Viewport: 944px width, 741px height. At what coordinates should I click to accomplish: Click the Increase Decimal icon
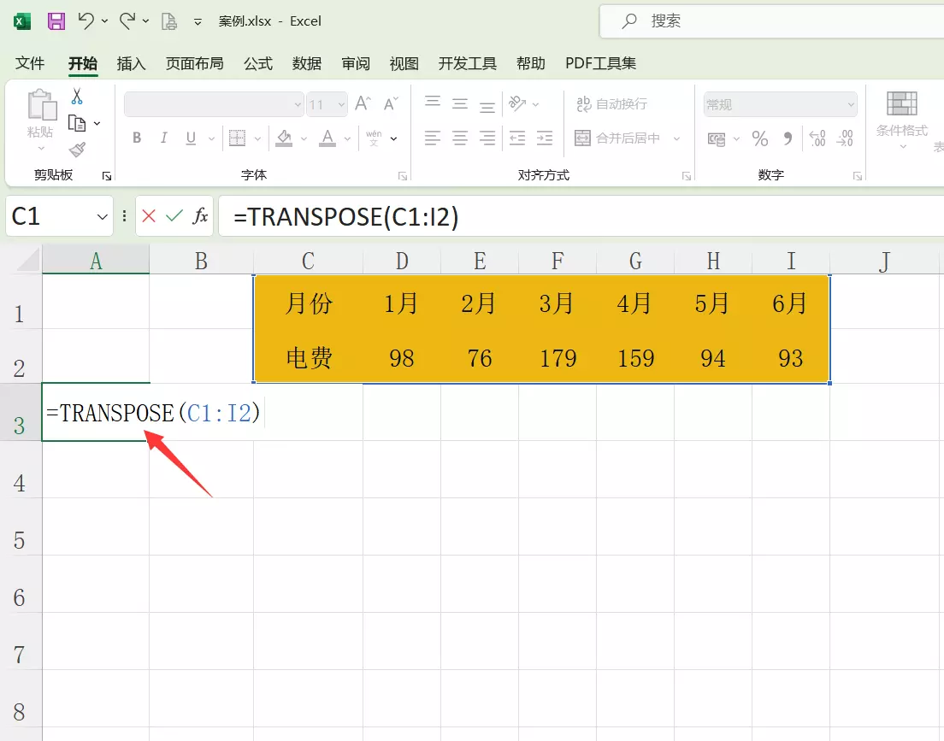(x=817, y=139)
